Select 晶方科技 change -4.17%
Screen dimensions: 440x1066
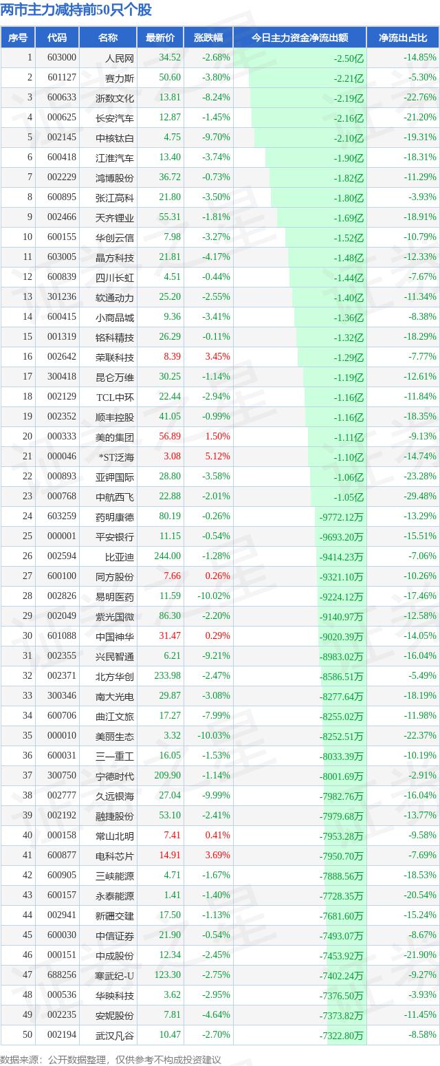click(216, 257)
